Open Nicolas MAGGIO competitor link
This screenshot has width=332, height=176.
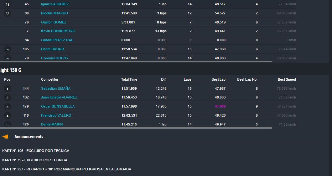coord(54,13)
